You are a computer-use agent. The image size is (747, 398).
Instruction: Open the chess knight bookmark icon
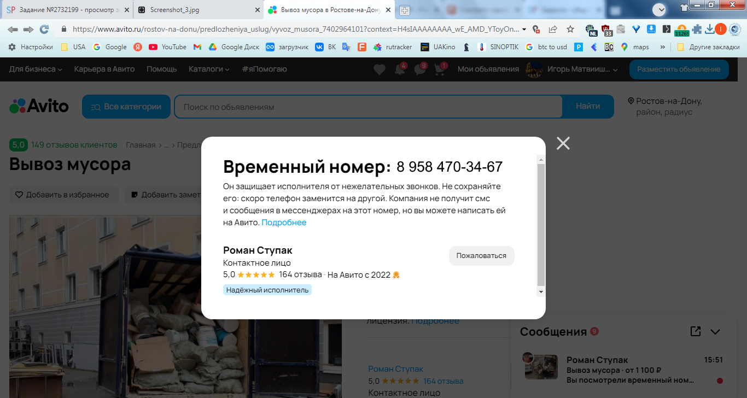click(x=466, y=47)
